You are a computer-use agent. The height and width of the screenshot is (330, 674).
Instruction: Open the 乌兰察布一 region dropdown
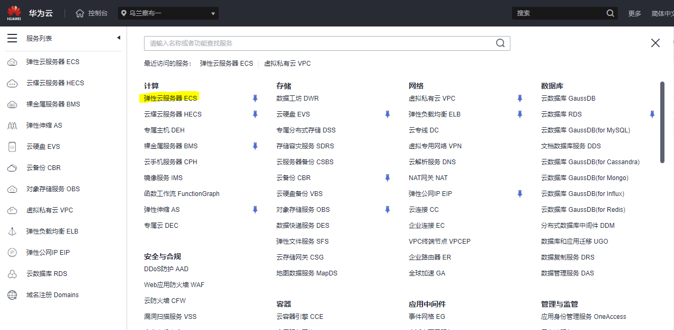168,13
